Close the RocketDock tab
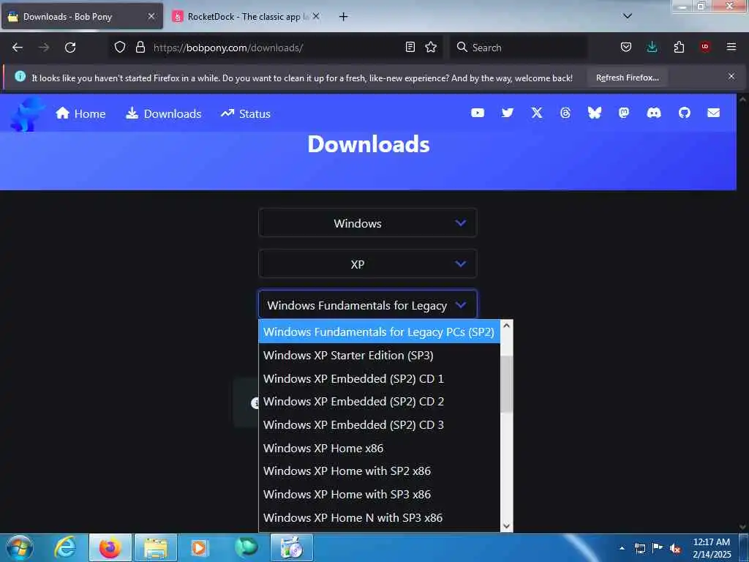749x562 pixels. (316, 16)
